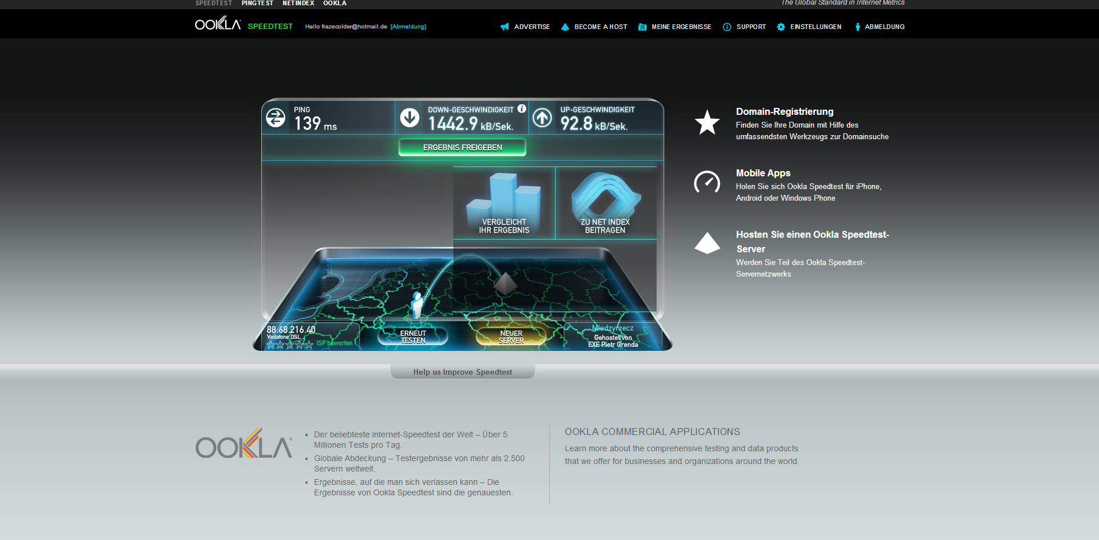This screenshot has width=1099, height=540.
Task: Open the NETINDEX top tab
Action: pyautogui.click(x=298, y=3)
